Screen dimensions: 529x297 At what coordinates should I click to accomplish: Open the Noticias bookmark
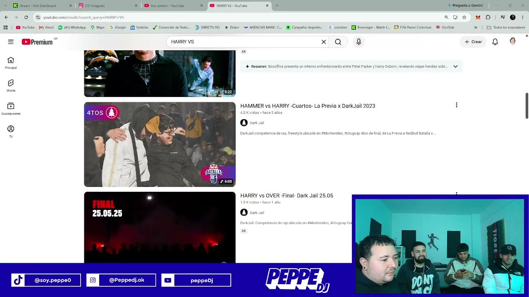139,28
